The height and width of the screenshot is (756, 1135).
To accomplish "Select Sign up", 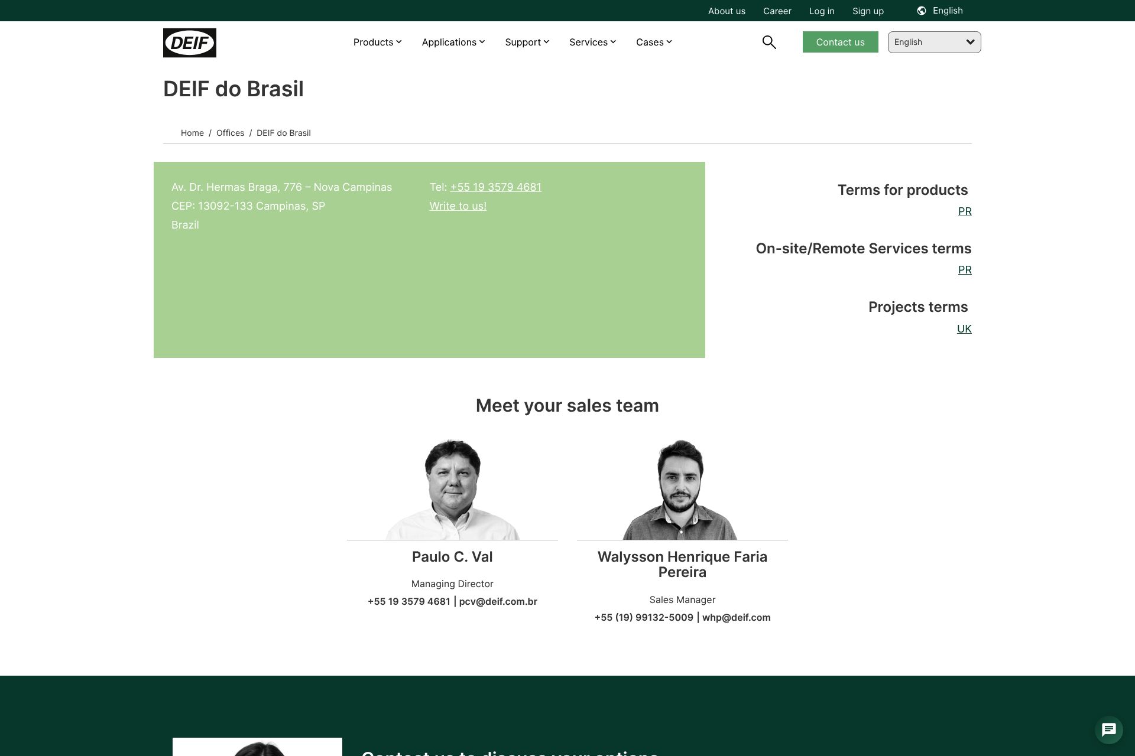I will pyautogui.click(x=868, y=11).
